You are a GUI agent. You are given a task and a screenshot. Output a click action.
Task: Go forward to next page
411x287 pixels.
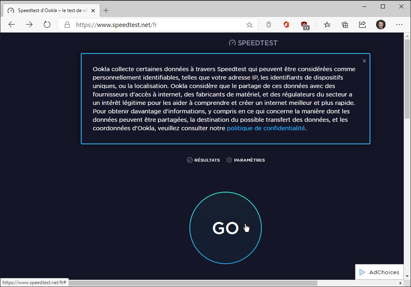[x=29, y=25]
